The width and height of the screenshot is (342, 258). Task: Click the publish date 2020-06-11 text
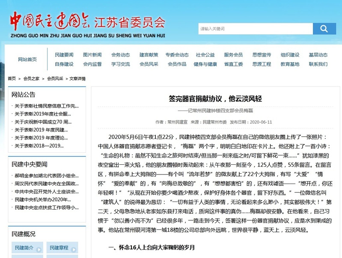point(261,122)
